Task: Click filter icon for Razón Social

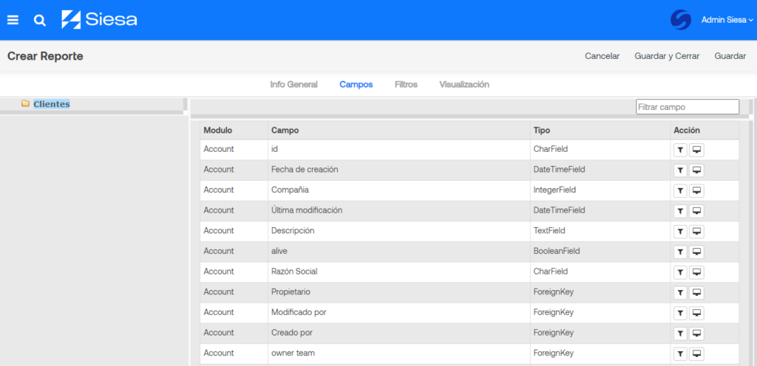Action: pos(680,272)
